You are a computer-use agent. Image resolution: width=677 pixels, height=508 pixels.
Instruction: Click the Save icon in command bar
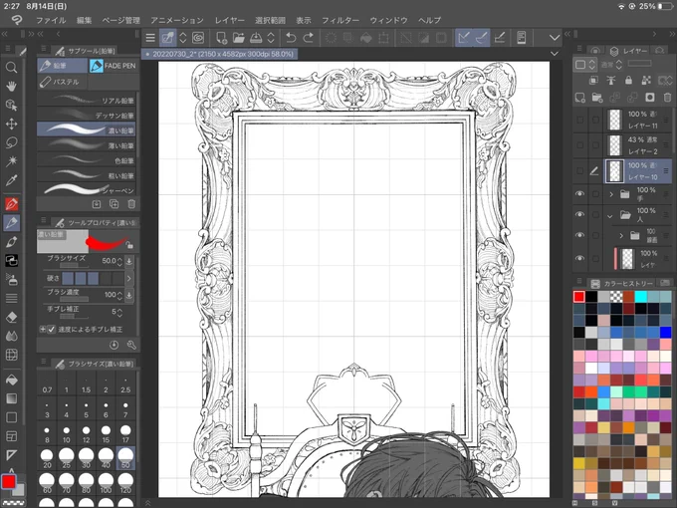pos(256,38)
